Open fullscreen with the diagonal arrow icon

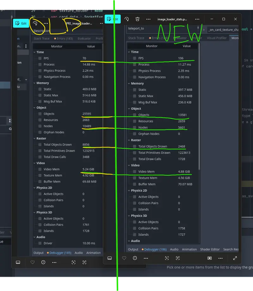235,258
